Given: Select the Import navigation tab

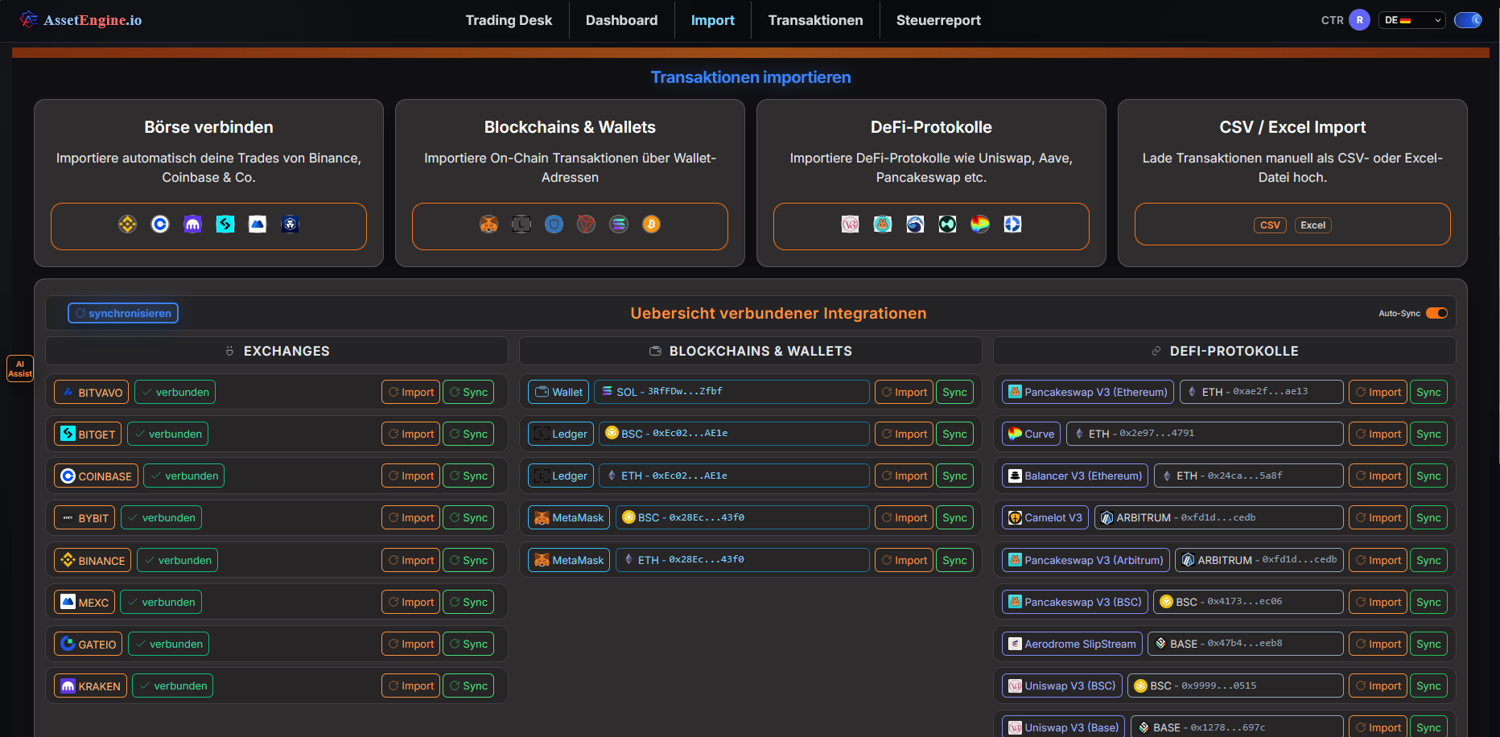Looking at the screenshot, I should tap(713, 20).
